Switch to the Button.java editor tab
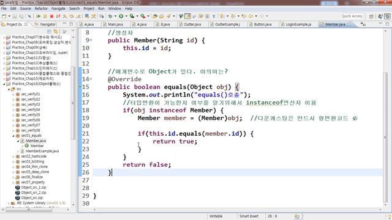This screenshot has height=220, width=392. pyautogui.click(x=260, y=24)
